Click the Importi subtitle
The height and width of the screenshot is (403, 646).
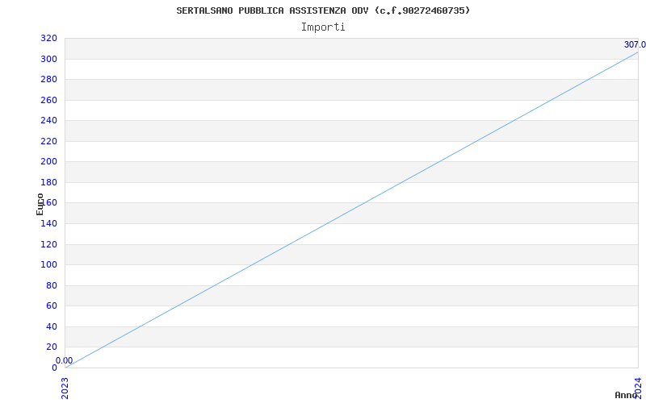[323, 27]
